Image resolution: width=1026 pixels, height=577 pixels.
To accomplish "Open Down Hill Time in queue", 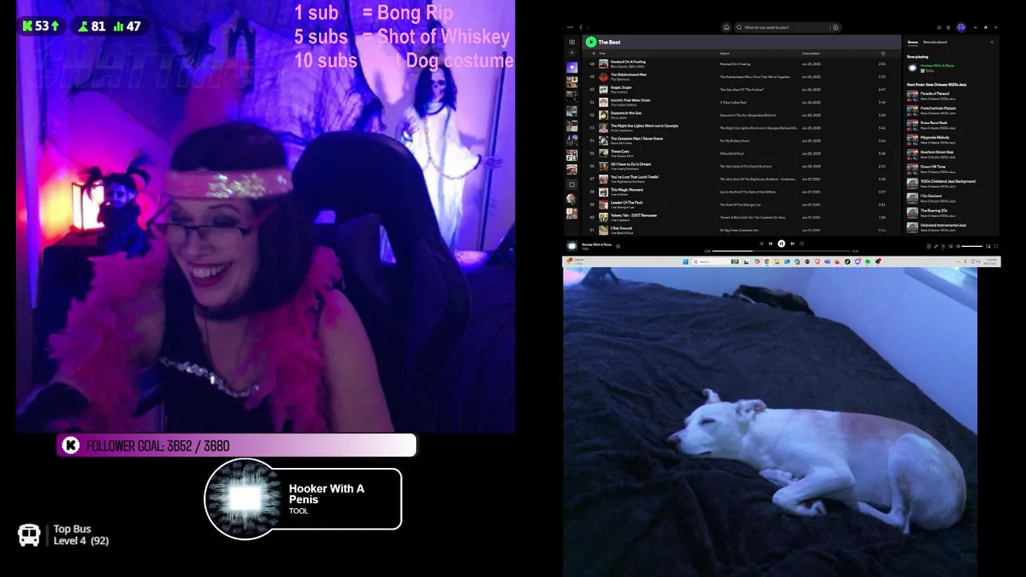I will (951, 168).
